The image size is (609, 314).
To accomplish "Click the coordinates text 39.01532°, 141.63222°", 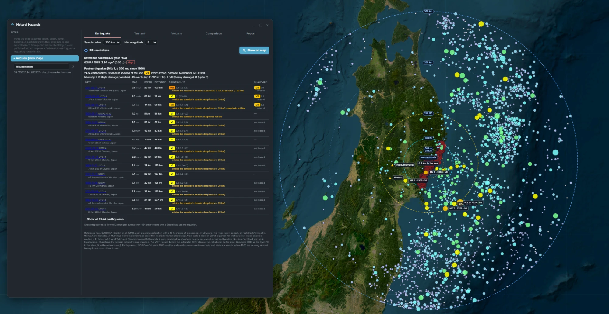I will tap(26, 73).
